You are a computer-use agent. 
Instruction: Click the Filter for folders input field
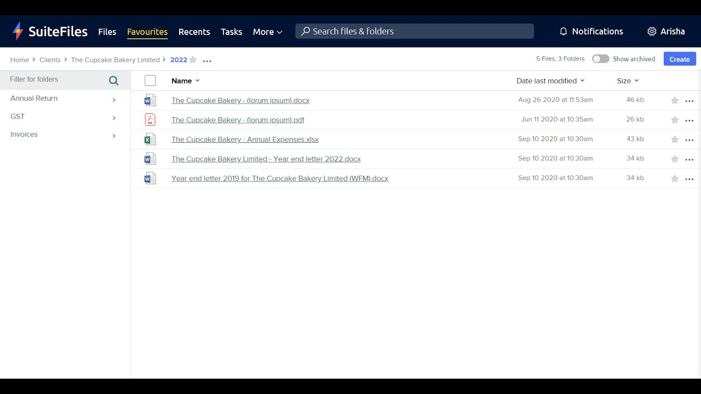pyautogui.click(x=55, y=79)
